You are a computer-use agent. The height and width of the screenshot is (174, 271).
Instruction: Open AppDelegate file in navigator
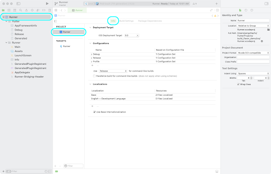point(22,72)
